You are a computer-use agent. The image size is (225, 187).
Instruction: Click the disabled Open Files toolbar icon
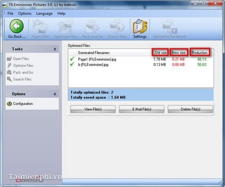(x=40, y=26)
